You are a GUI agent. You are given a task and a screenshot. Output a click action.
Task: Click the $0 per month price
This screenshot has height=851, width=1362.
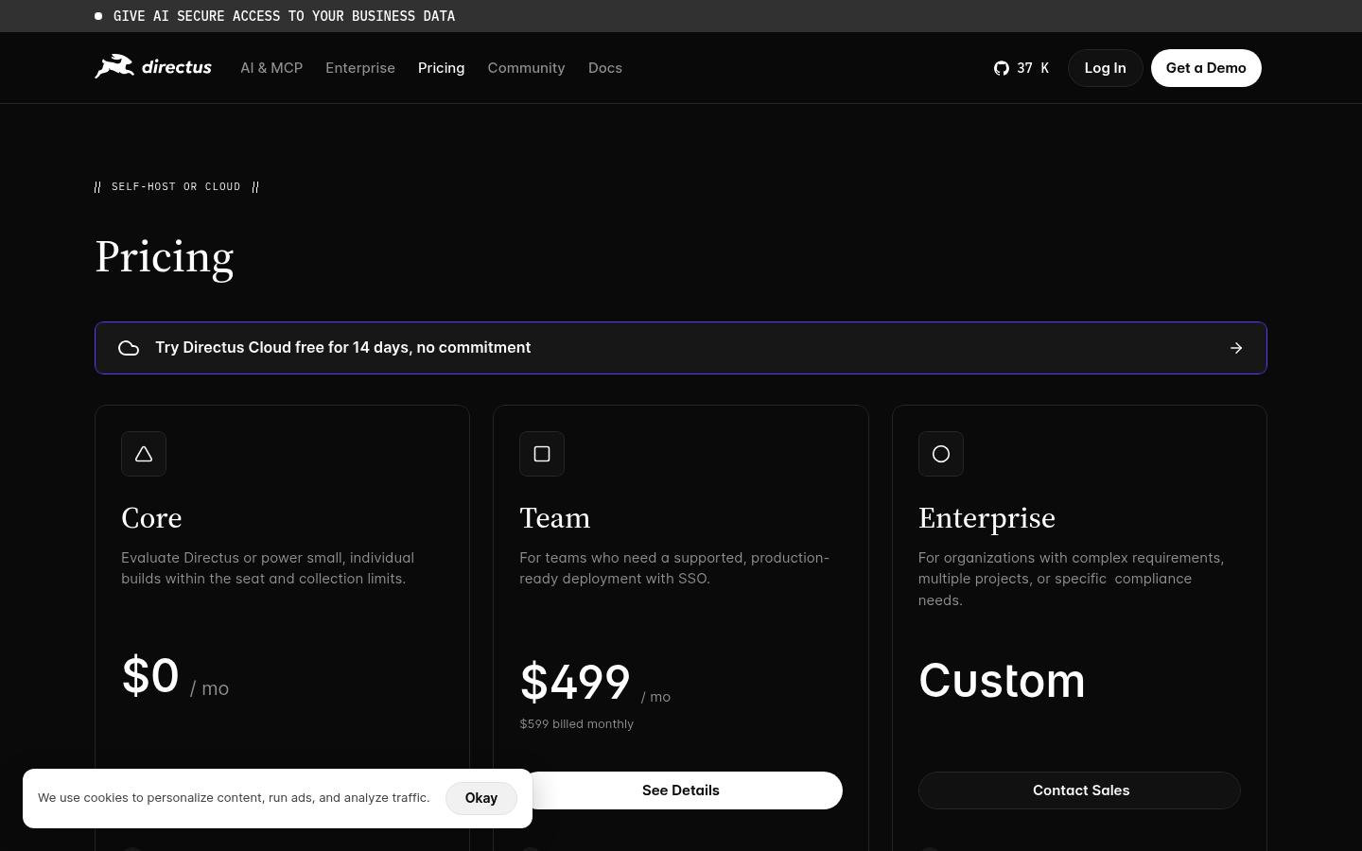click(x=175, y=677)
